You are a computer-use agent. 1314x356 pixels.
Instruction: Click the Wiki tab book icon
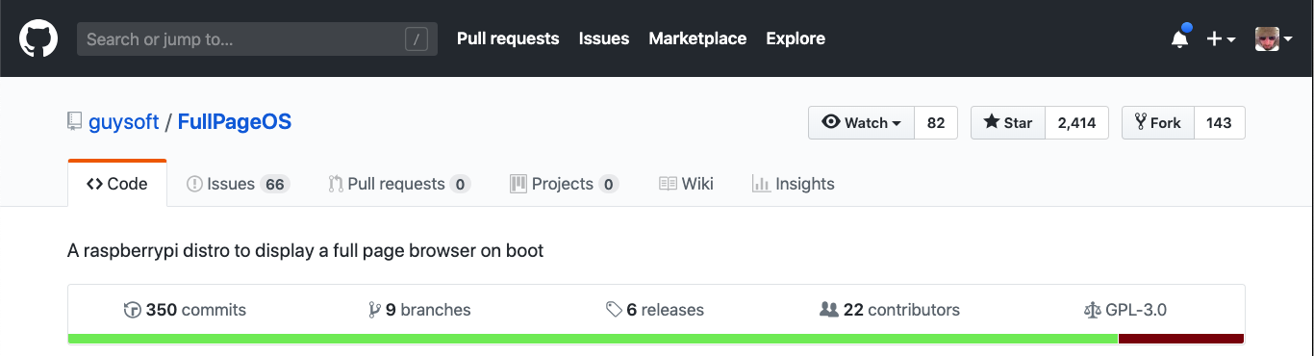click(x=668, y=184)
